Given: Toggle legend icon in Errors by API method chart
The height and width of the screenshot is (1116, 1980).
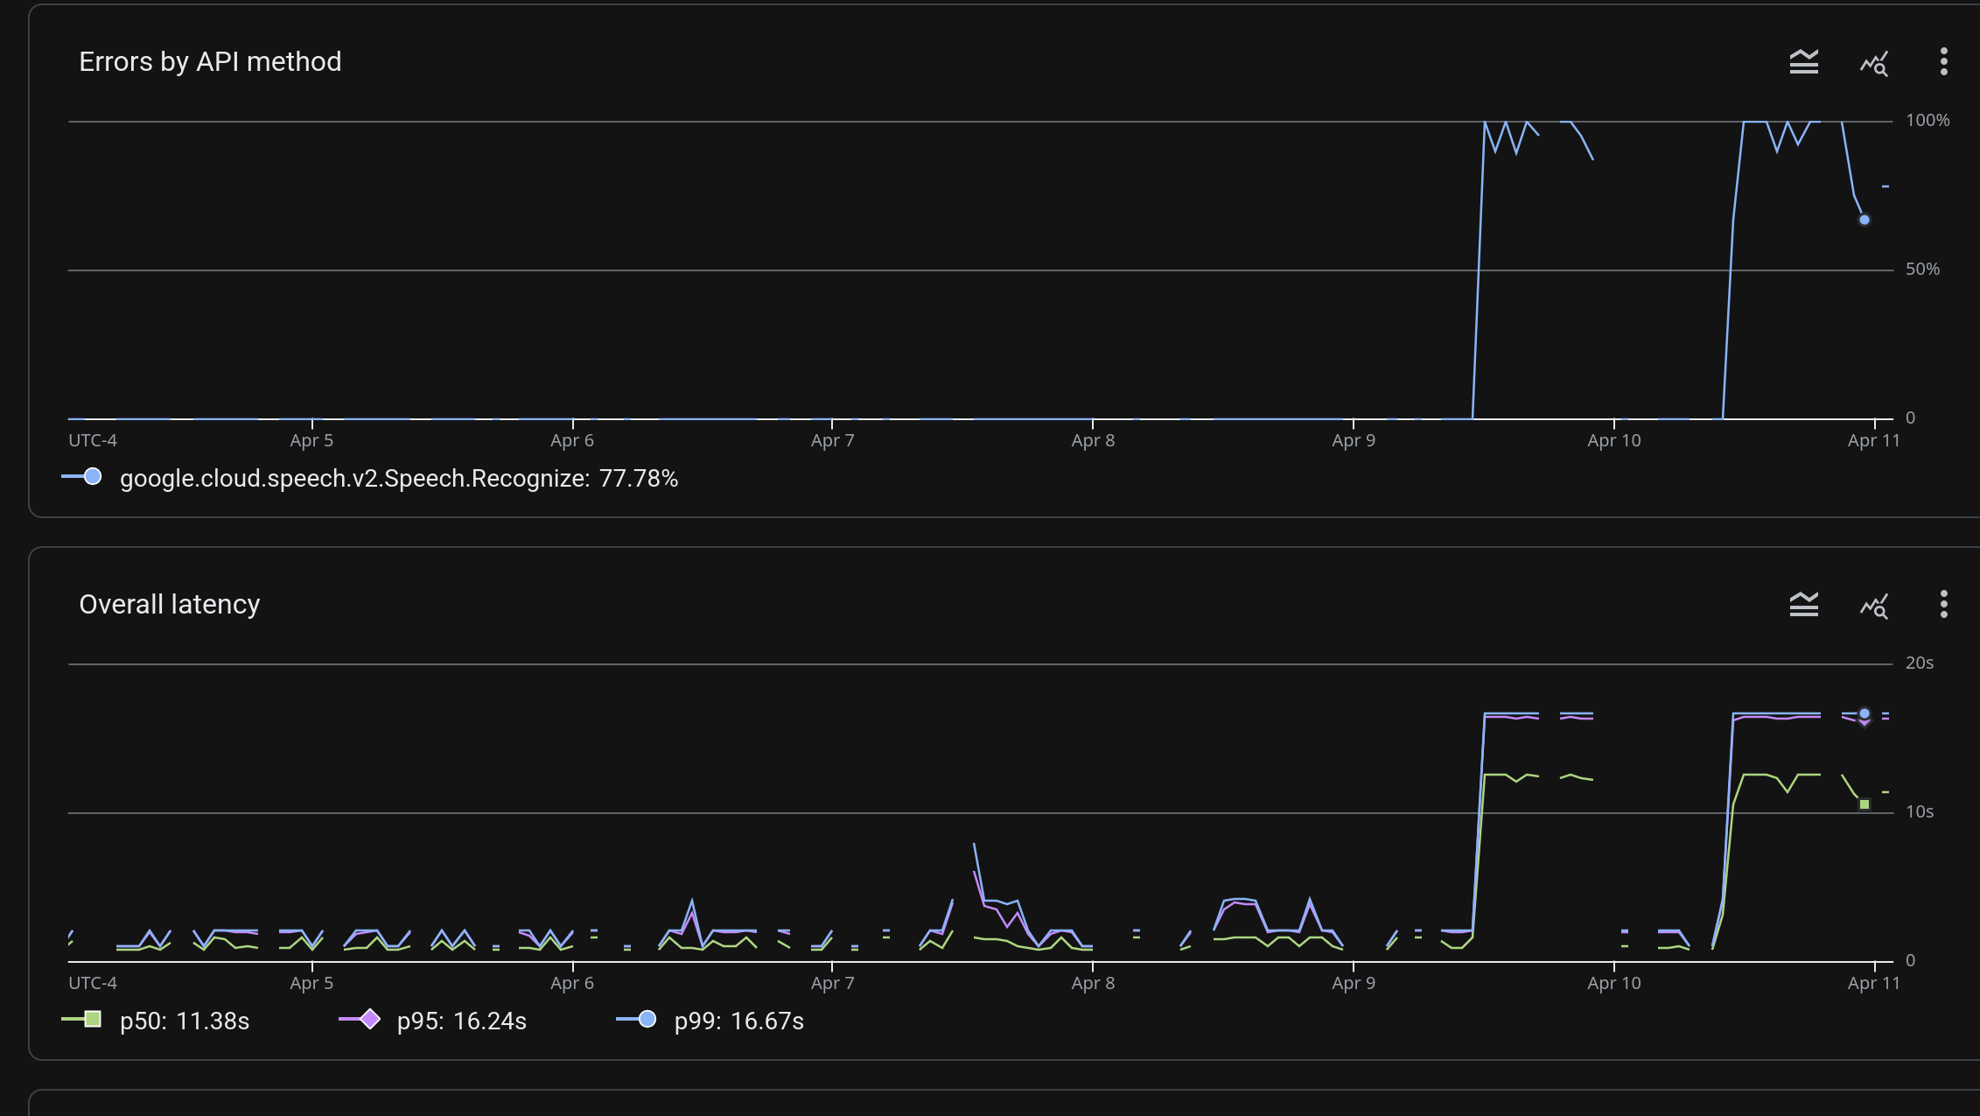Looking at the screenshot, I should [1803, 62].
